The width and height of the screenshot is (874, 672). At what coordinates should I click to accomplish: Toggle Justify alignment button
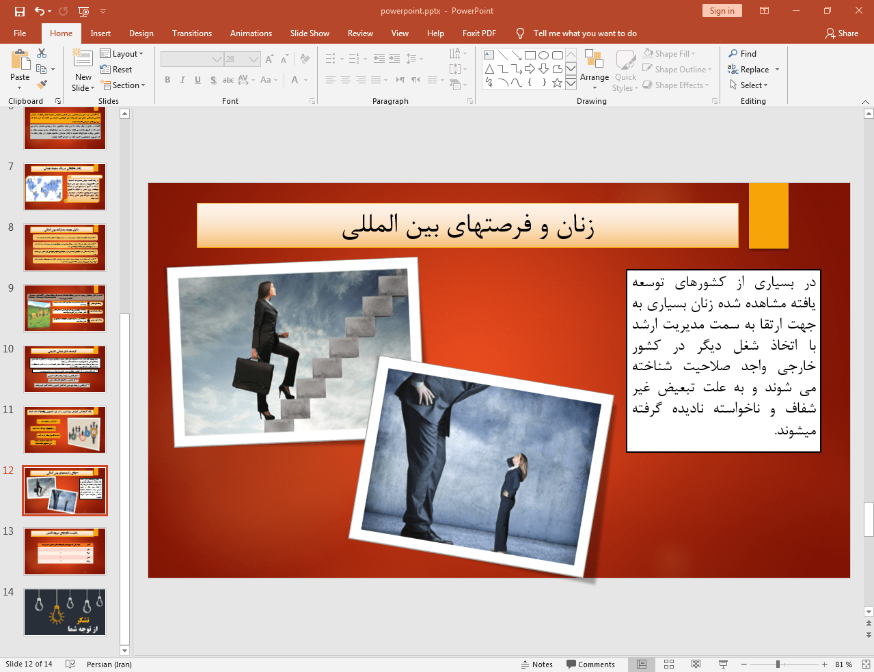(376, 80)
